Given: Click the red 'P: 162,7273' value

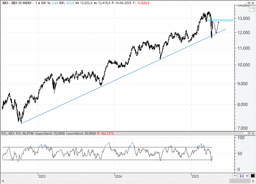Looking at the screenshot, I should [105, 134].
